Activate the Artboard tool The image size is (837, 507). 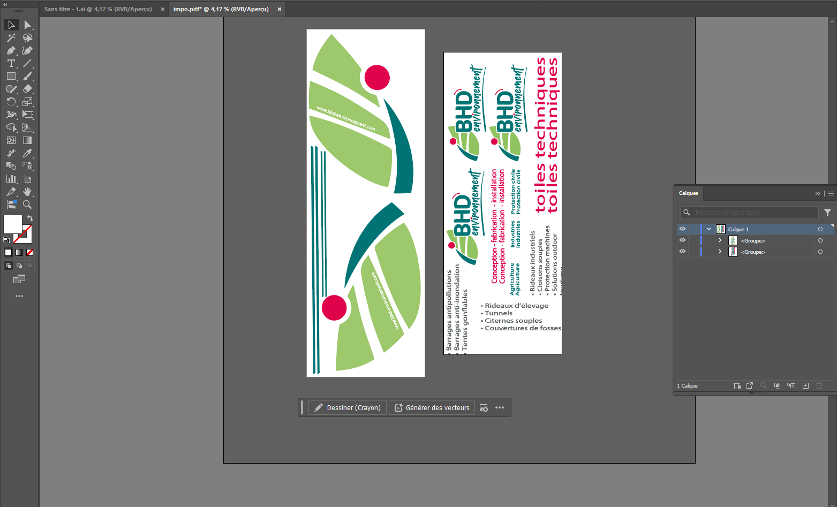[27, 179]
